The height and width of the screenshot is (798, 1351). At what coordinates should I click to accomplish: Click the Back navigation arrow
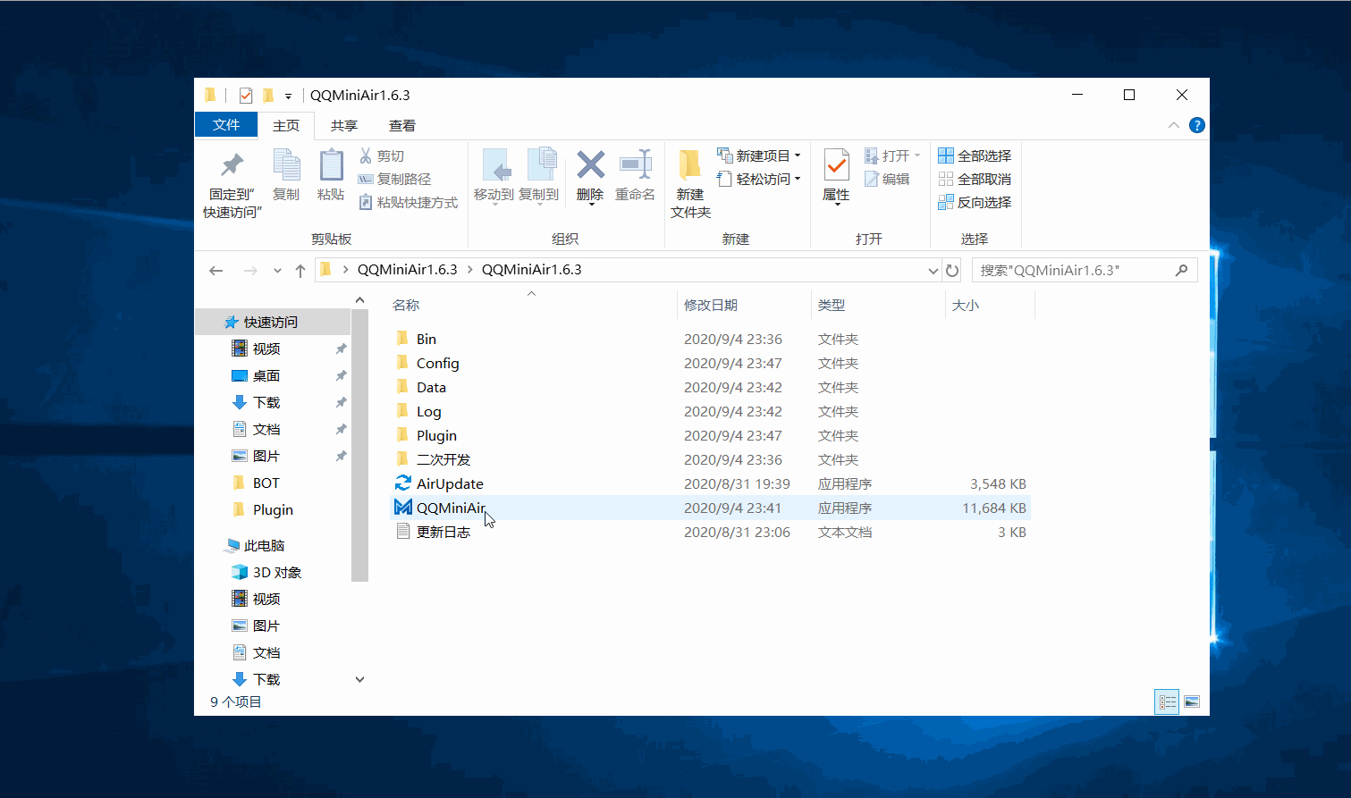(x=215, y=270)
